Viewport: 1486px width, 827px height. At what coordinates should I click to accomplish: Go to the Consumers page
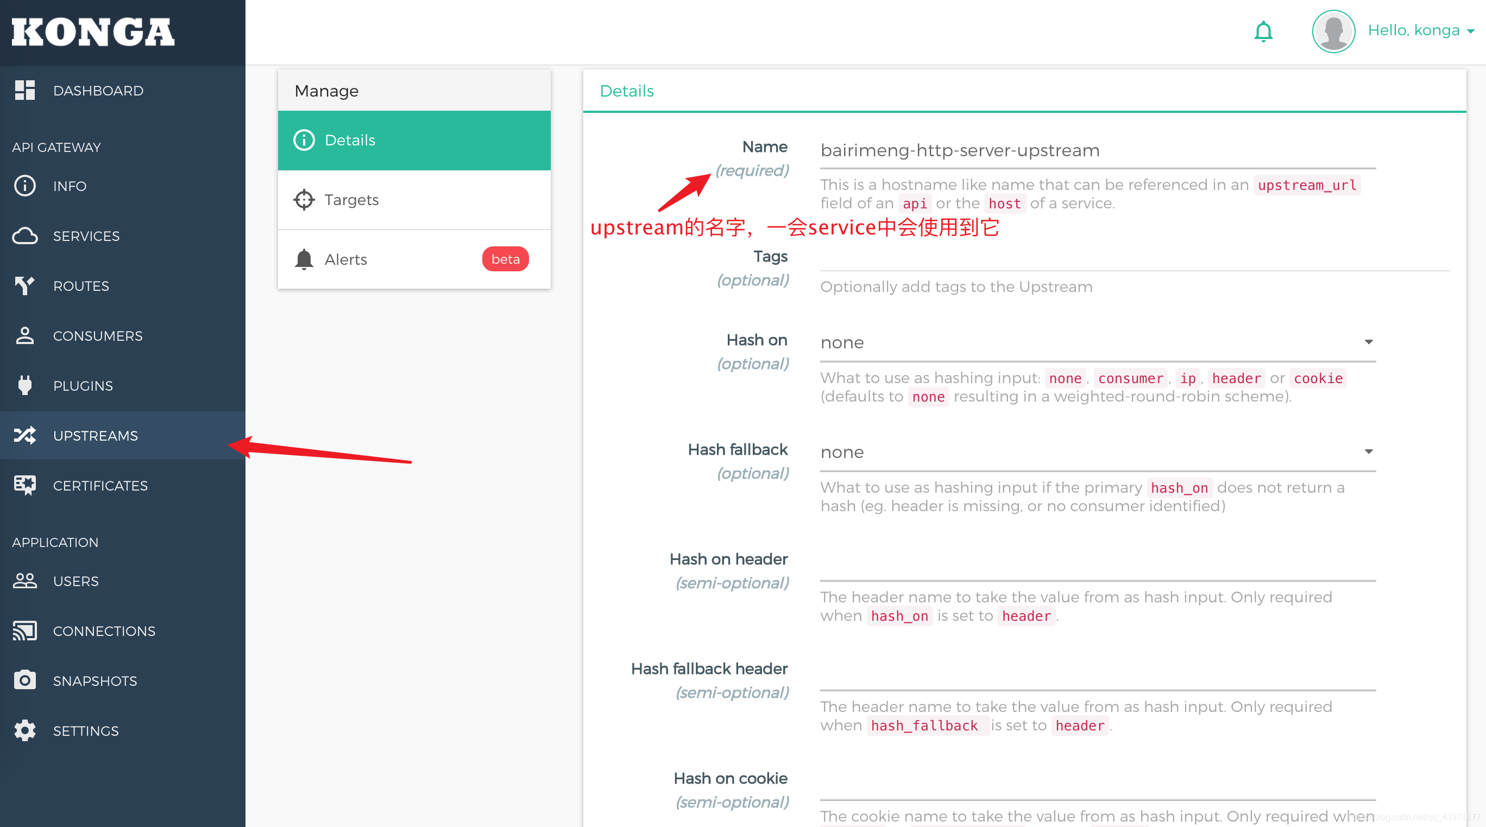pos(97,335)
